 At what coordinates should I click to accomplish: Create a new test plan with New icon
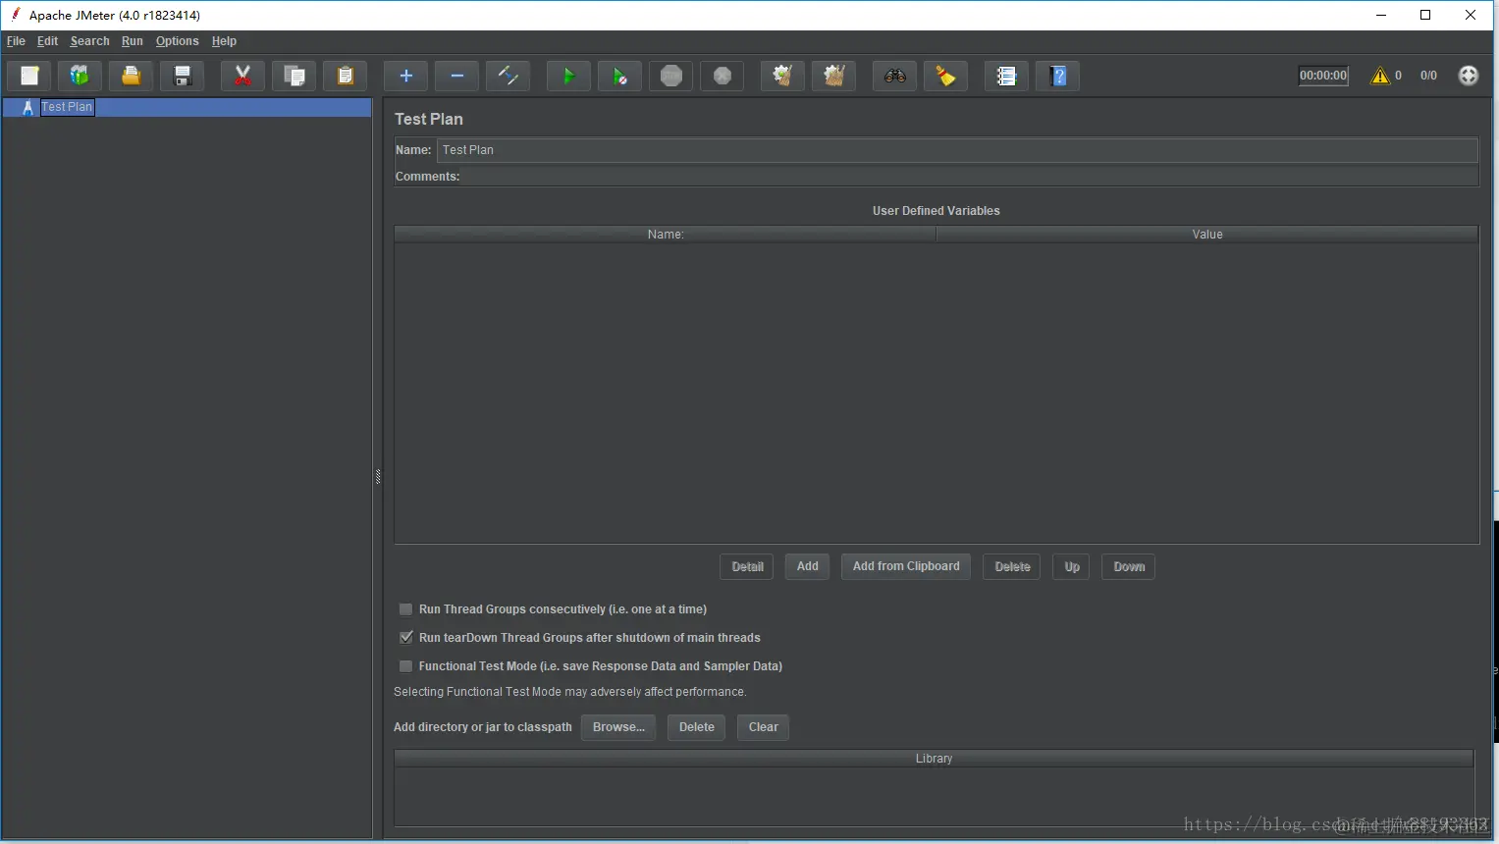(29, 76)
